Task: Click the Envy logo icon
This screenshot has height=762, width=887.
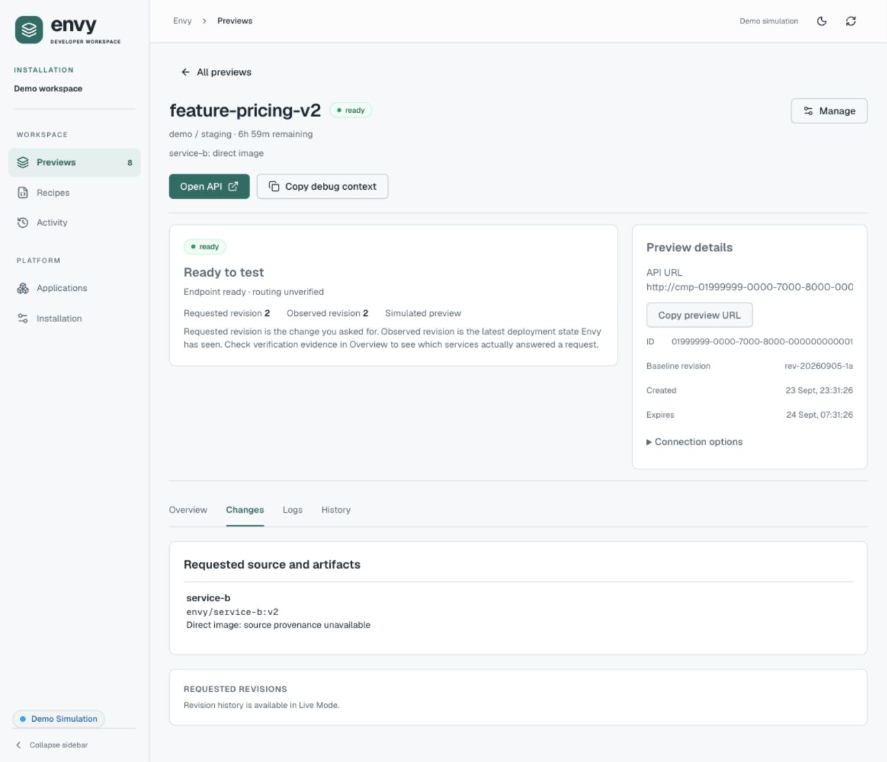Action: (29, 30)
